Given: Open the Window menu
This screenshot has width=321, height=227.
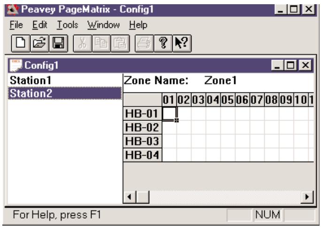Looking at the screenshot, I should pos(103,25).
